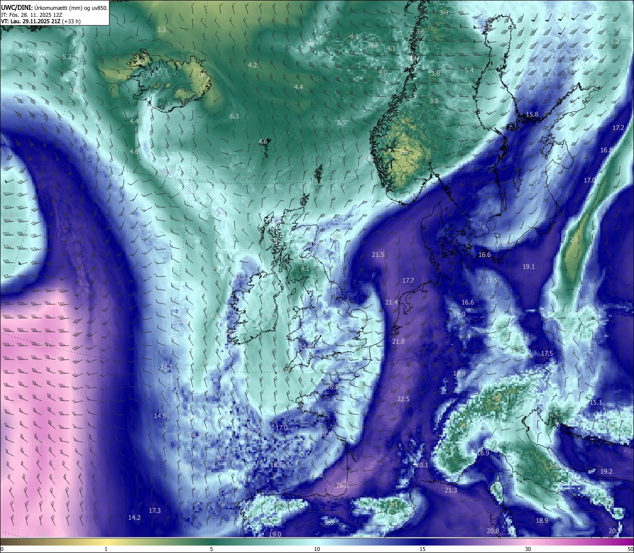Click the map value 6.3
This screenshot has width=634, height=553.
tap(234, 117)
